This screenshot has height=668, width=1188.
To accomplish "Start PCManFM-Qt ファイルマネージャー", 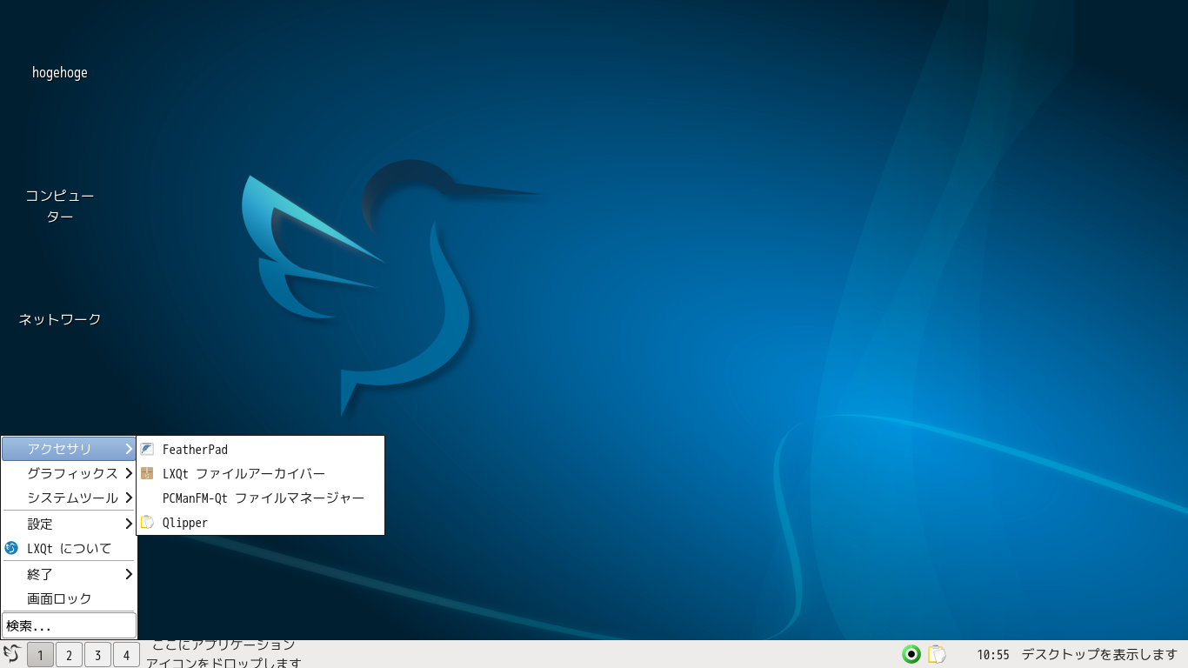I will 260,498.
